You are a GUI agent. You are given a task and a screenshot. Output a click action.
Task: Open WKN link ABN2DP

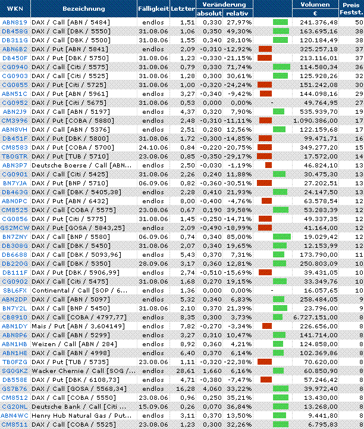coord(15,299)
